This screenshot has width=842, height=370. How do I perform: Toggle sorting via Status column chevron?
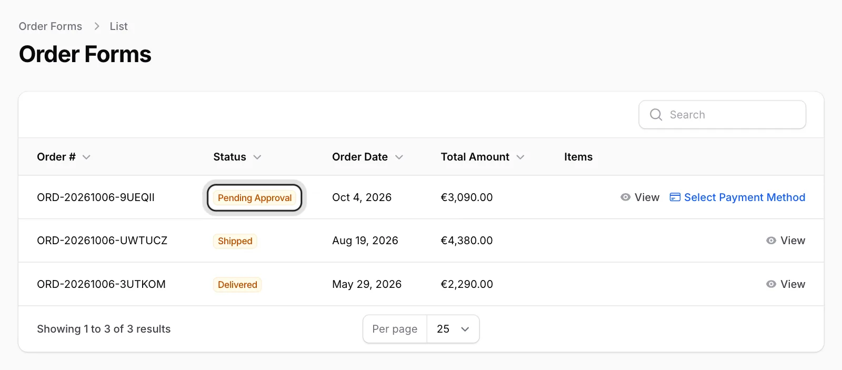point(257,157)
